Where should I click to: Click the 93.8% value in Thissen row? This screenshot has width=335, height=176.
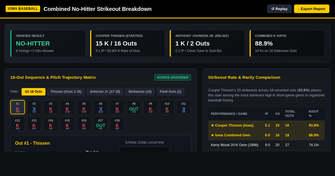[314, 125]
